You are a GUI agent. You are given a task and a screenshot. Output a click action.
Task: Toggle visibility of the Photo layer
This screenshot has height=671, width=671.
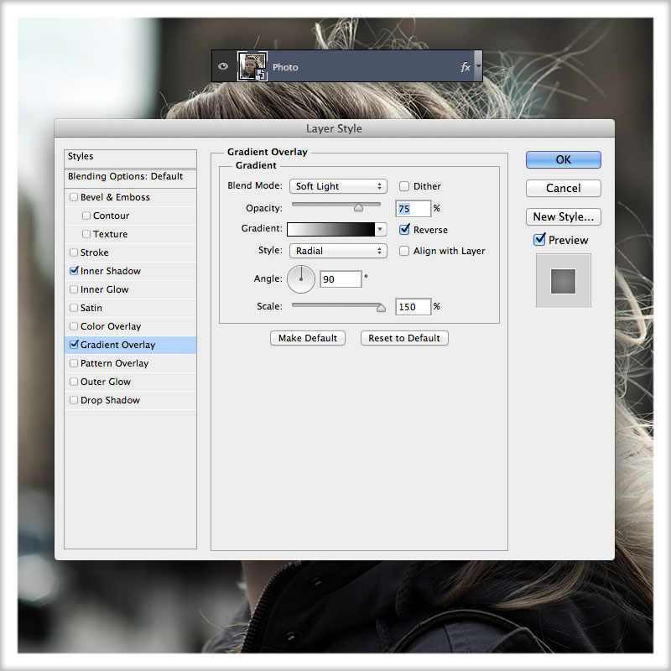pyautogui.click(x=222, y=66)
